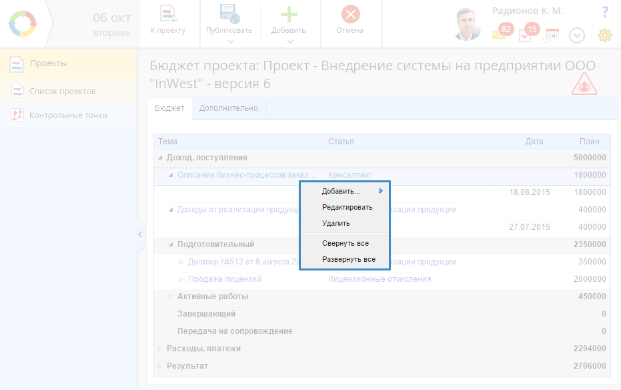Screen dimensions: 621x390
Task: Expand the user menu circled arrow
Action: [x=576, y=35]
